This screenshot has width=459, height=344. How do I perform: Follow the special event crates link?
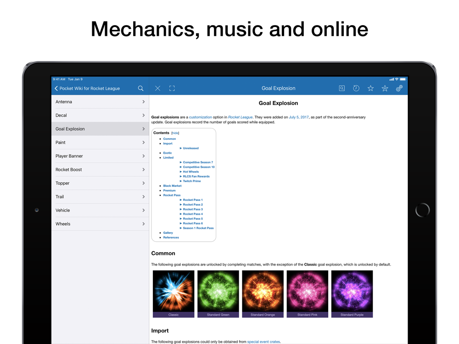click(x=263, y=341)
